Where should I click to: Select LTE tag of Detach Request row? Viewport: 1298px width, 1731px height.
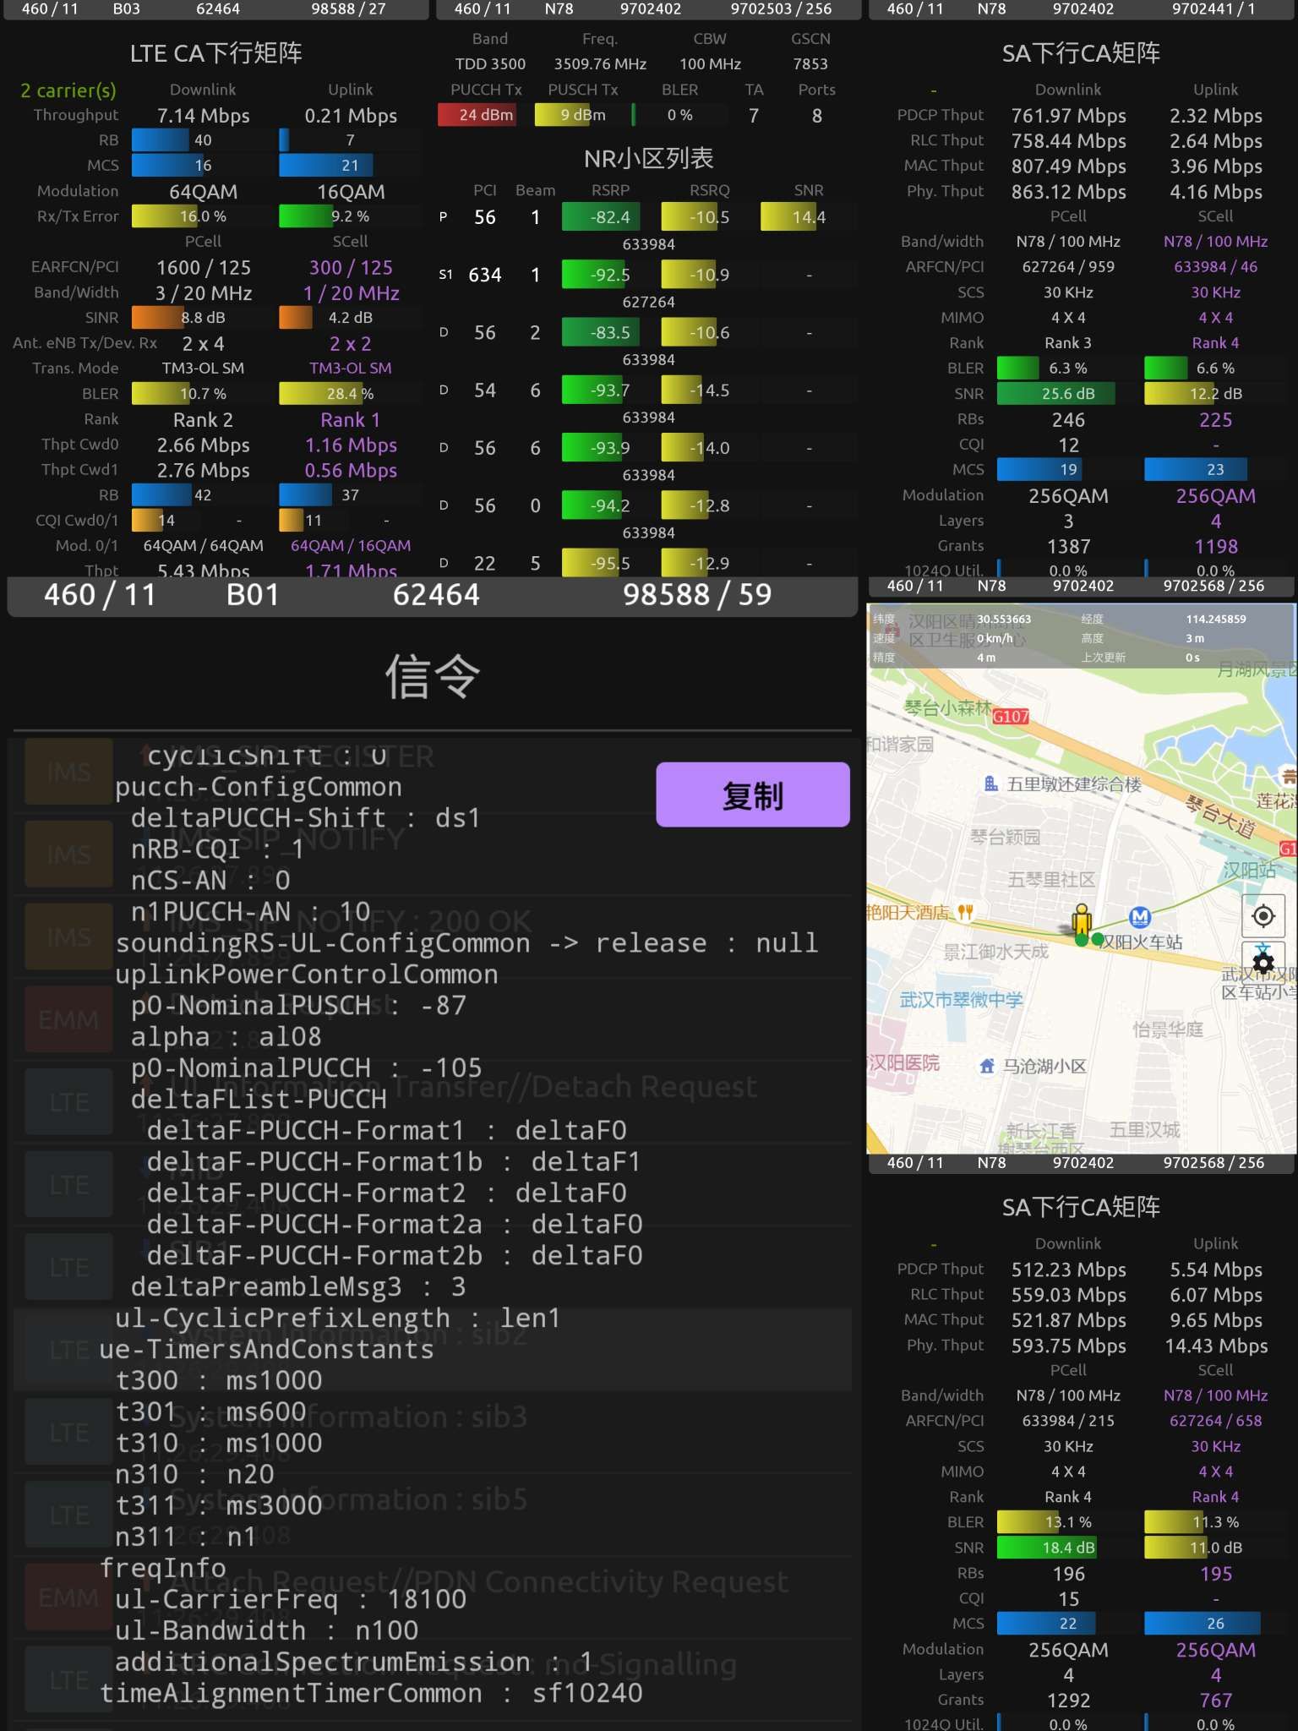tap(69, 1102)
